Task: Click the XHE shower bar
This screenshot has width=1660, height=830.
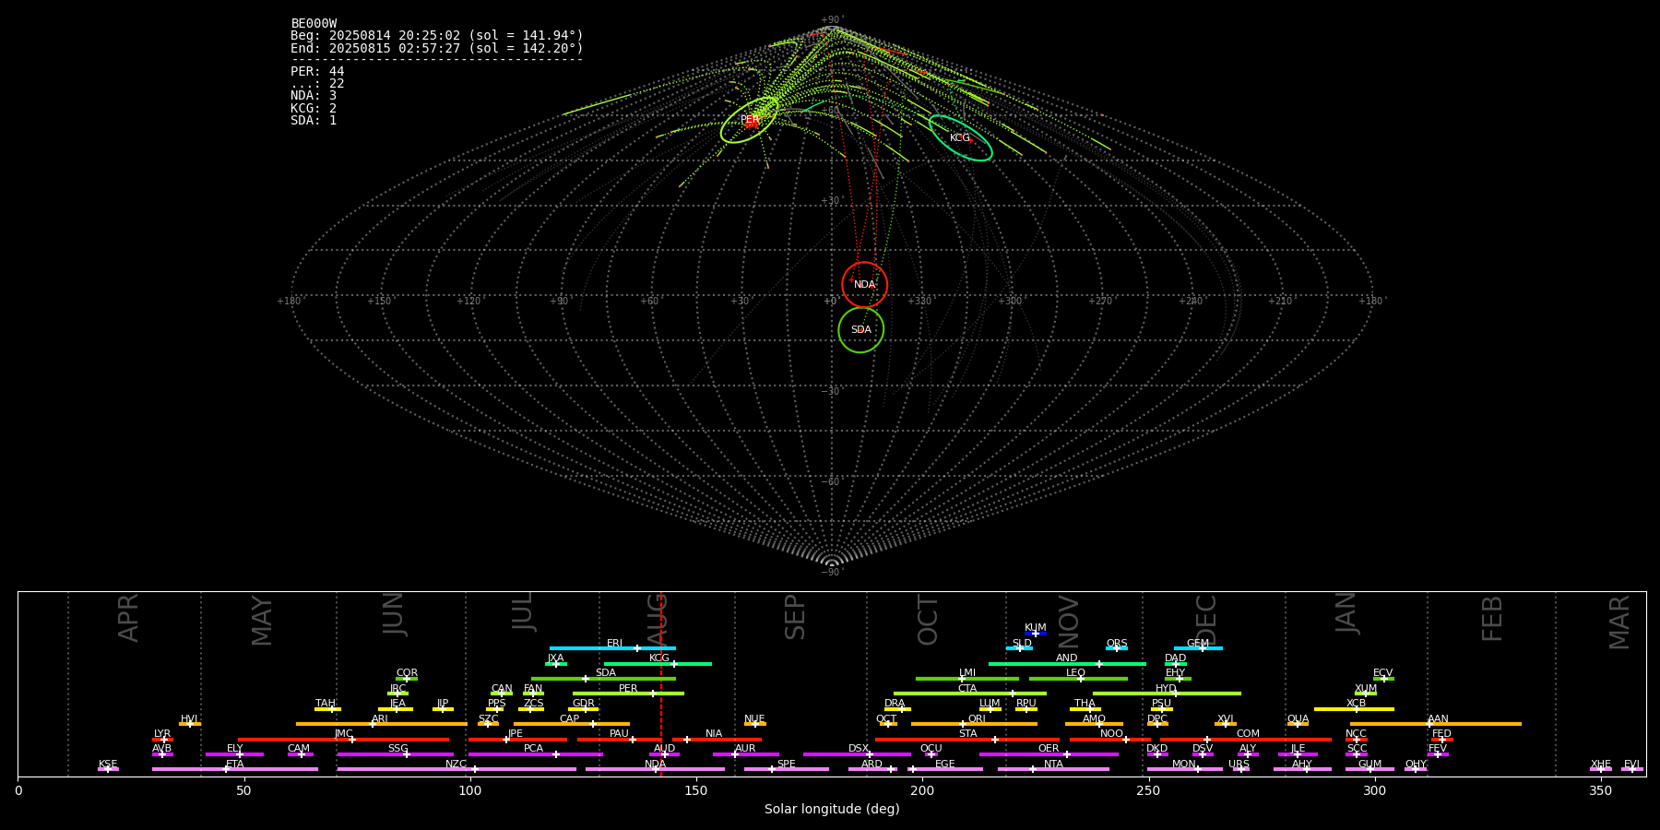Action: (x=1601, y=769)
